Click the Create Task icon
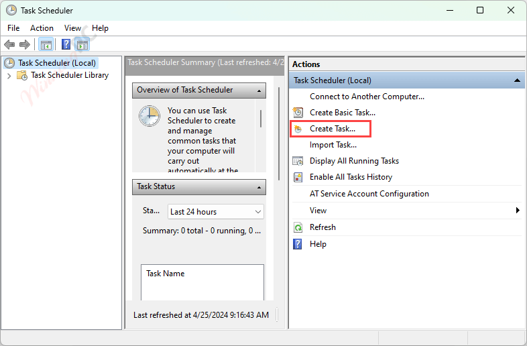The width and height of the screenshot is (527, 346). [x=298, y=129]
